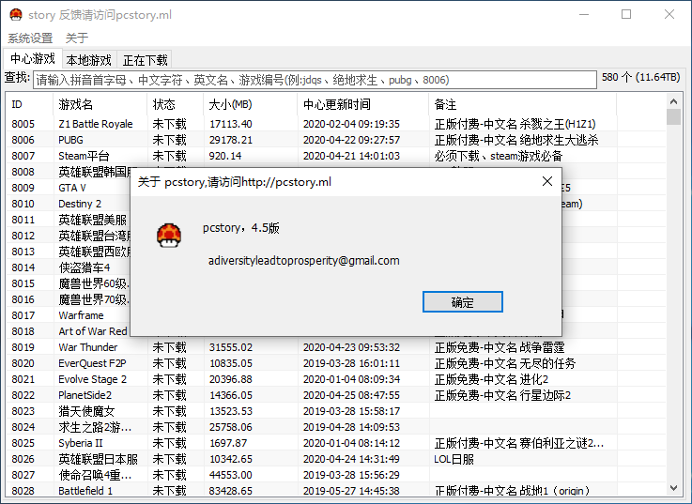Focus the game search input field
This screenshot has width=692, height=504.
[315, 80]
